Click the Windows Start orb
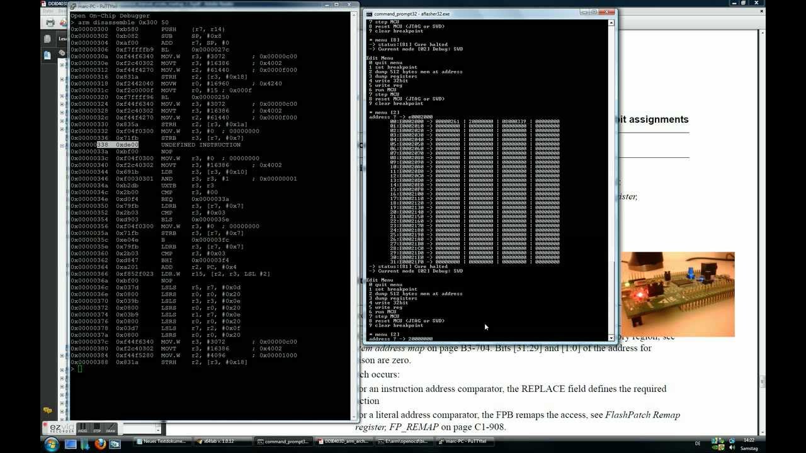The height and width of the screenshot is (453, 806). point(52,444)
